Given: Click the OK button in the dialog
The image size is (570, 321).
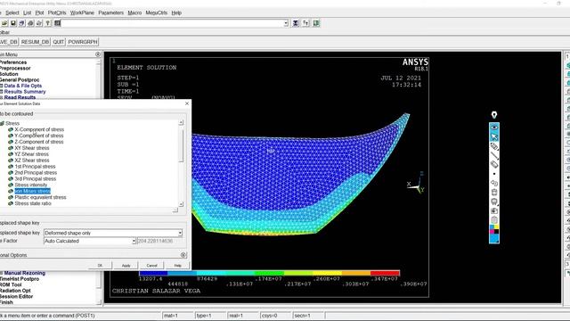Looking at the screenshot, I should [101, 266].
